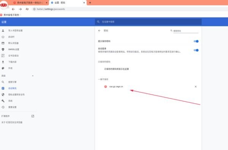Close the 贵州省电子政务一体化 tab
The height and width of the screenshot is (150, 228).
coord(46,3)
